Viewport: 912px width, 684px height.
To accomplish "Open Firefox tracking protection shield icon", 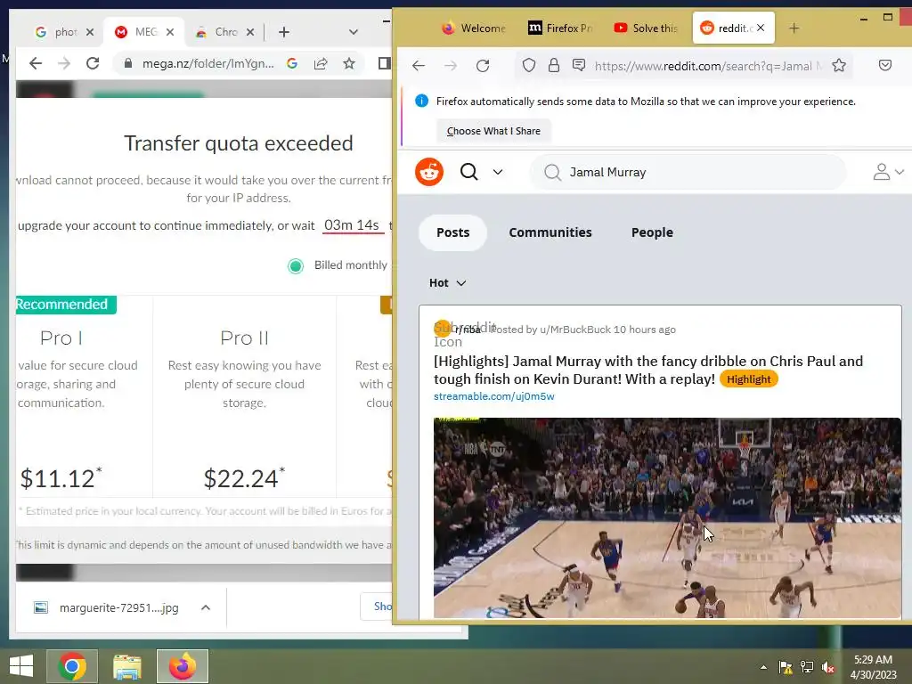I will coord(529,65).
